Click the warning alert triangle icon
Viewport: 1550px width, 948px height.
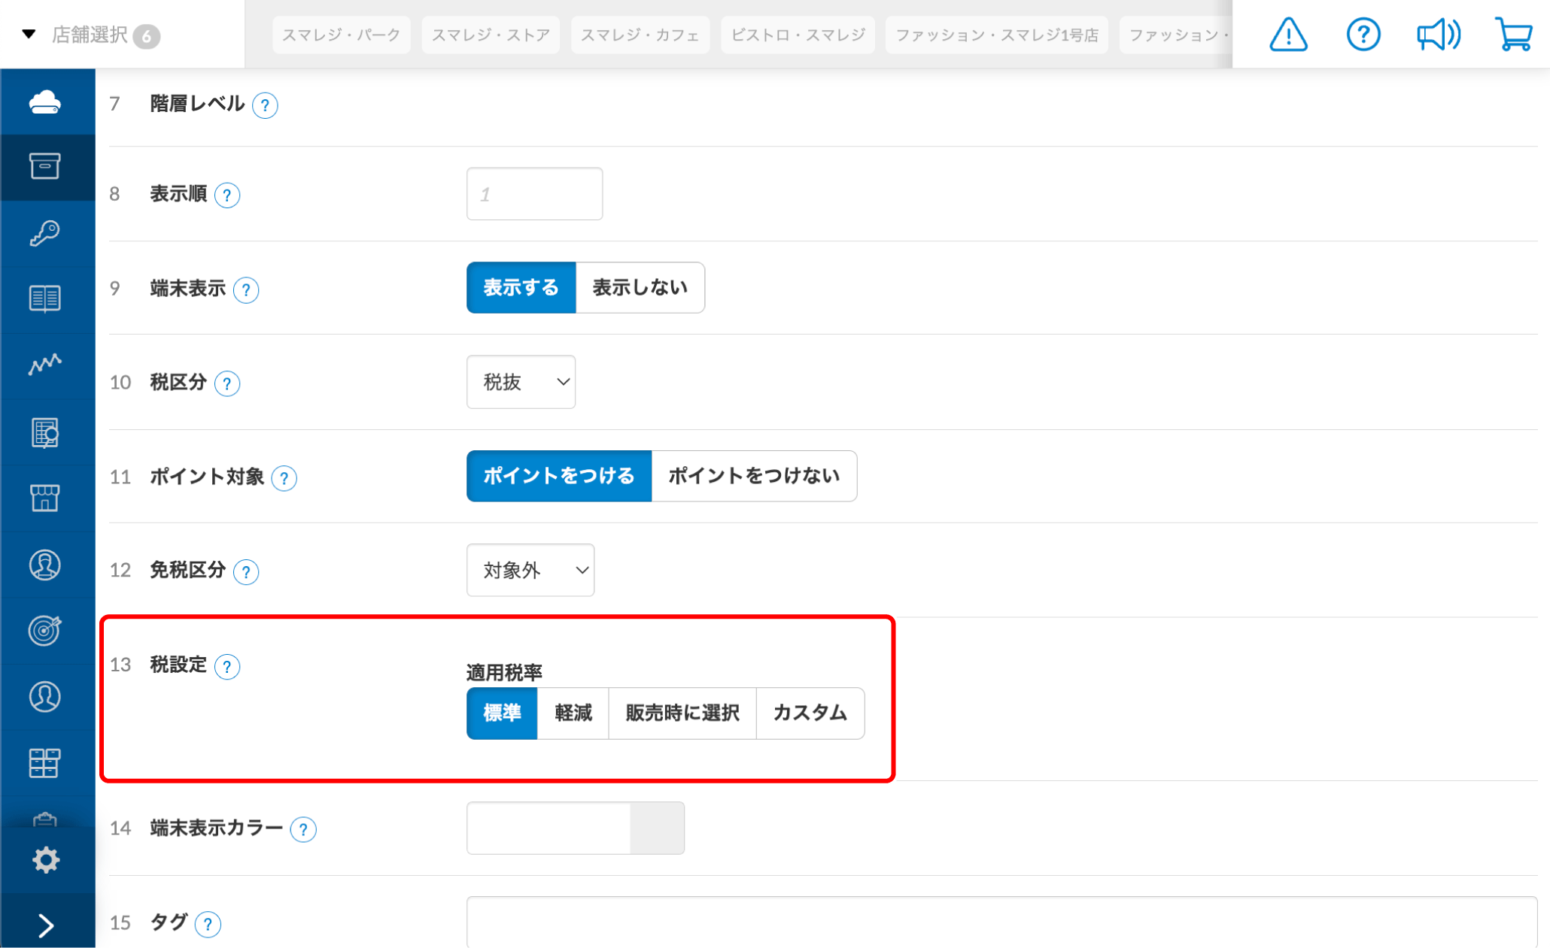tap(1288, 35)
